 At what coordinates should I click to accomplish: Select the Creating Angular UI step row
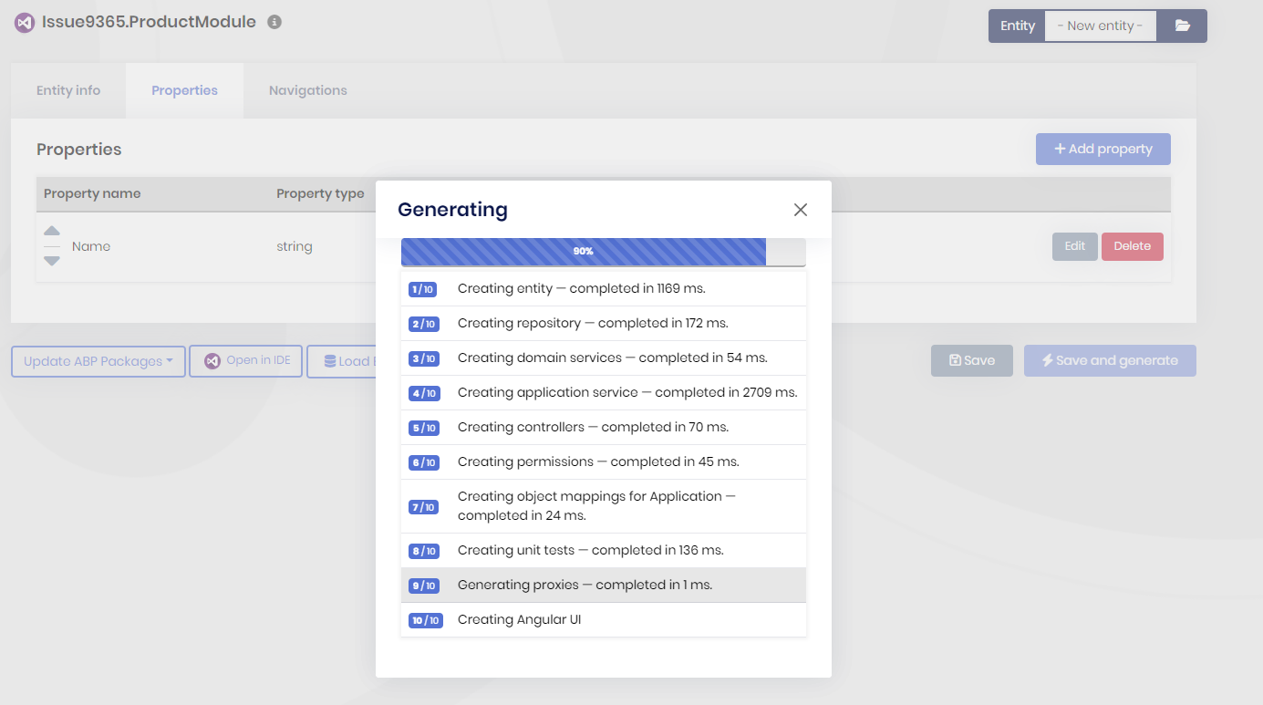(x=603, y=620)
